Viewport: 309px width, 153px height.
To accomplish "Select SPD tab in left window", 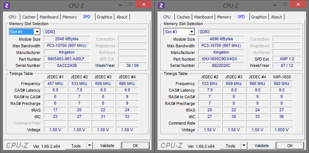I will point(87,17).
